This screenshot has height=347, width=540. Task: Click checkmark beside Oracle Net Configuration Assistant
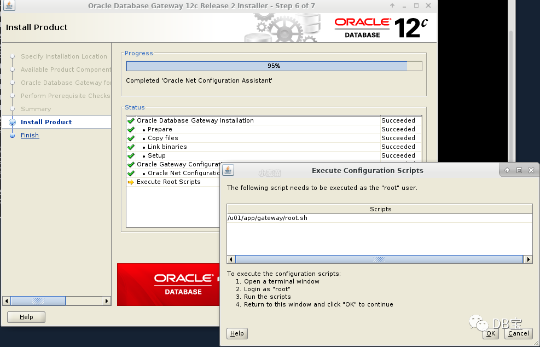point(131,173)
